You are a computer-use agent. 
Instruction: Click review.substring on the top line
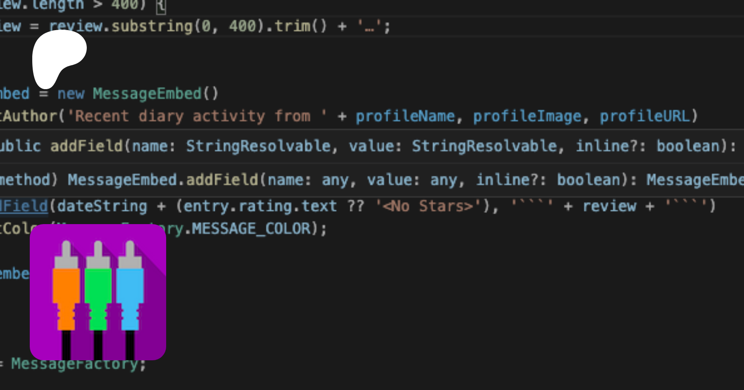click(x=121, y=26)
